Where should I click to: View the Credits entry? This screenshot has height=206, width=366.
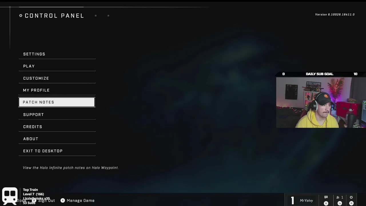pyautogui.click(x=57, y=126)
